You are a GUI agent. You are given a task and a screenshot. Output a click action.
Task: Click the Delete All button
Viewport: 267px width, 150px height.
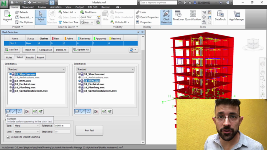[61, 50]
